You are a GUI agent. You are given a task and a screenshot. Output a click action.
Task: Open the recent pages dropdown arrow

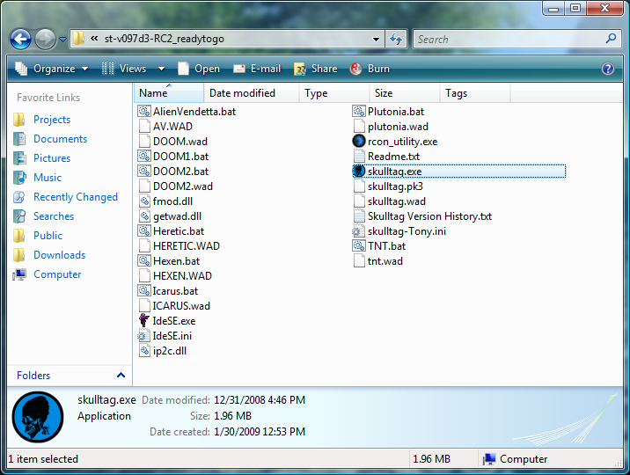click(x=62, y=40)
